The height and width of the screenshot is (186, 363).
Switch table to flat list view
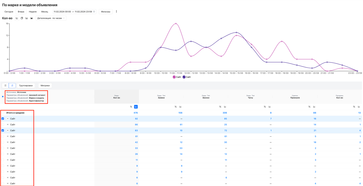tap(5, 86)
